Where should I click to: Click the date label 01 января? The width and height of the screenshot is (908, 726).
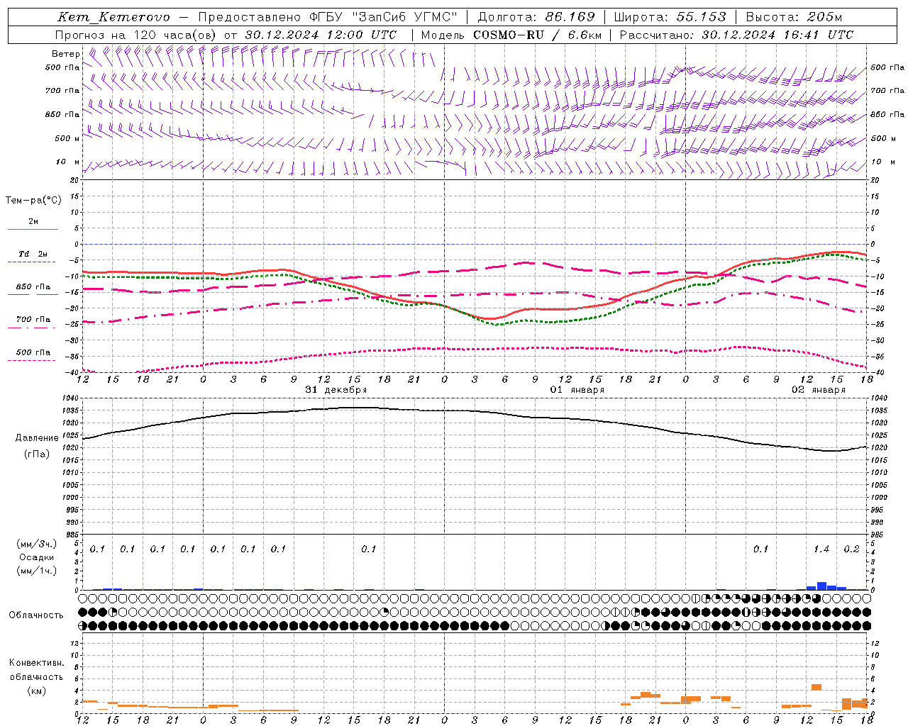pos(577,390)
